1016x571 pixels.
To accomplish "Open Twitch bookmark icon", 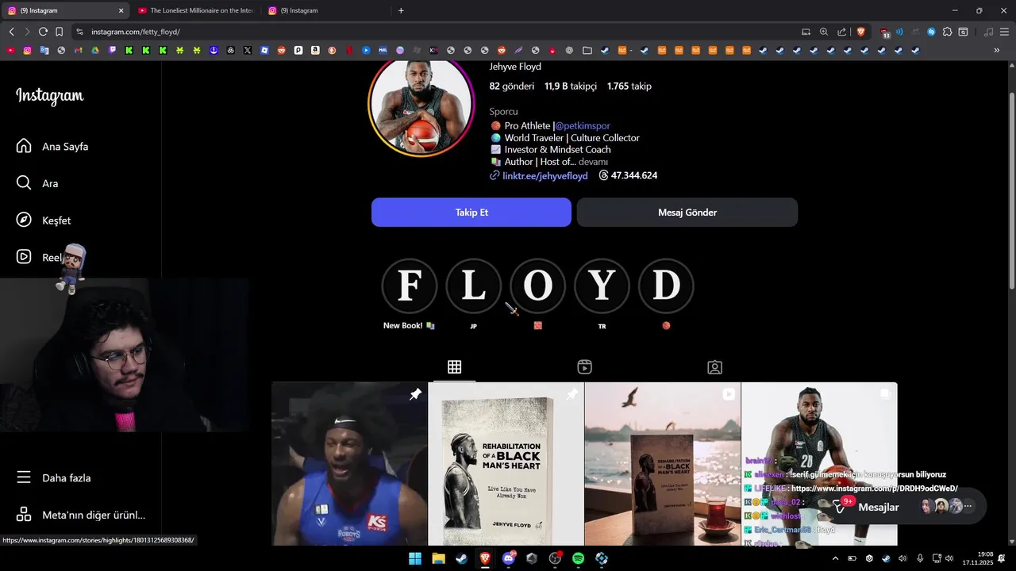I will point(112,50).
